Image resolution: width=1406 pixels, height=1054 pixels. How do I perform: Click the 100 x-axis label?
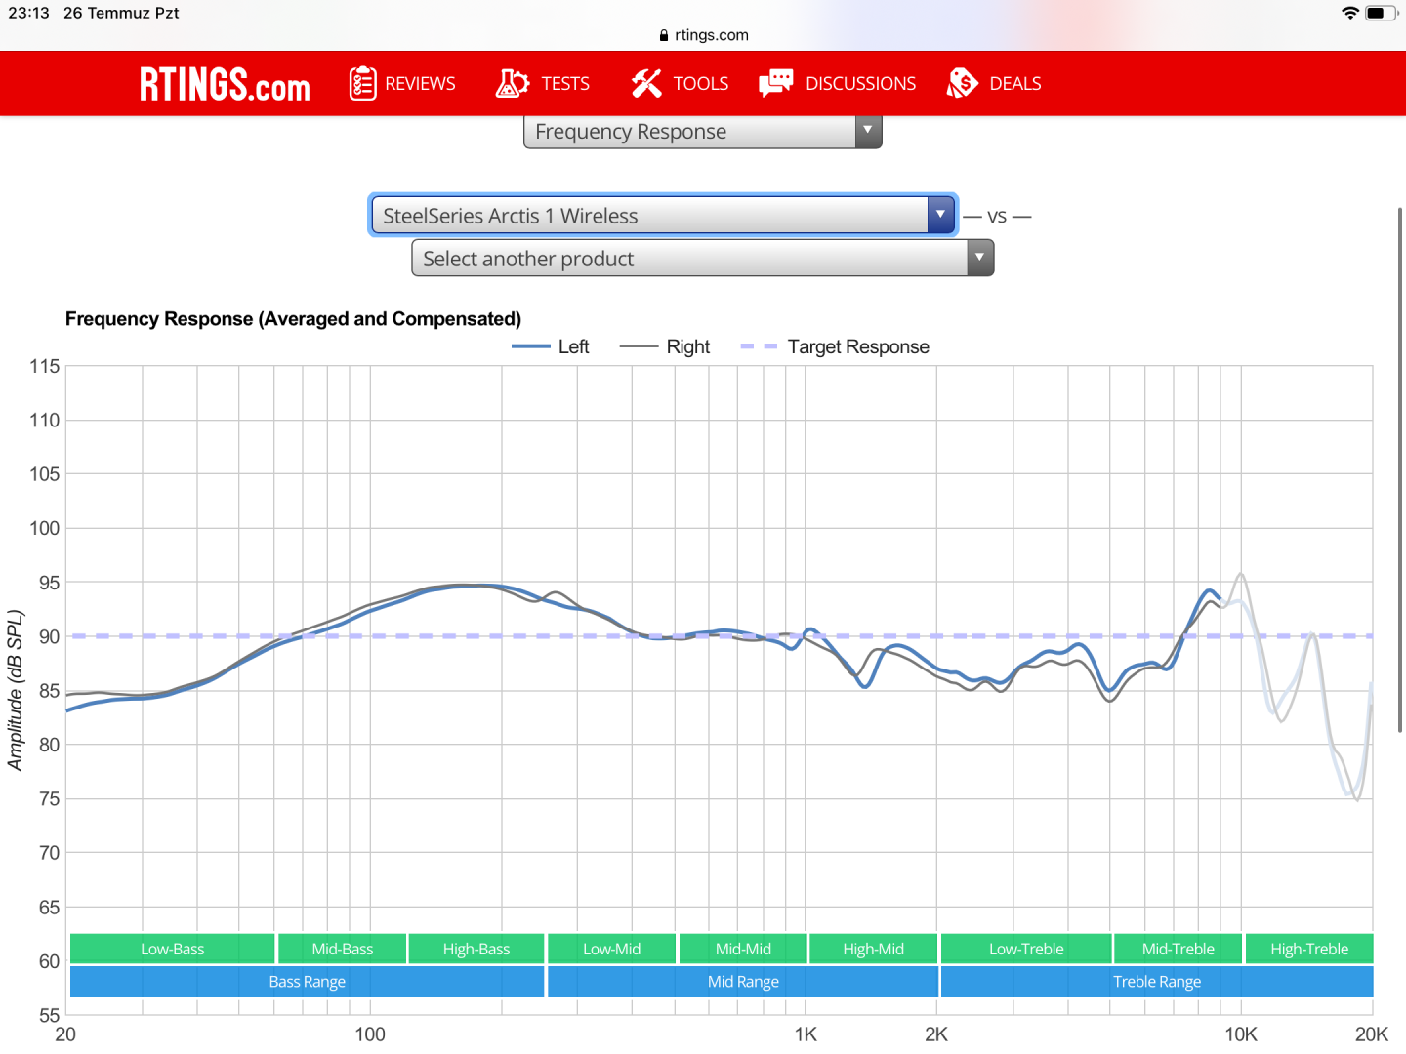tap(370, 1034)
